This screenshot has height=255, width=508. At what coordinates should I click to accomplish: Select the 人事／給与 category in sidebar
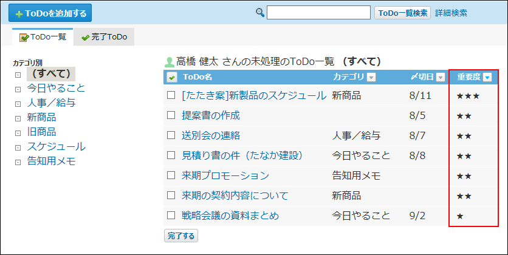[x=51, y=103]
